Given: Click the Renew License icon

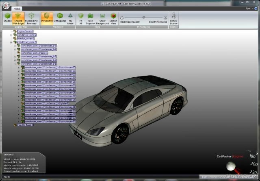Looking at the screenshot, I should (173, 18).
